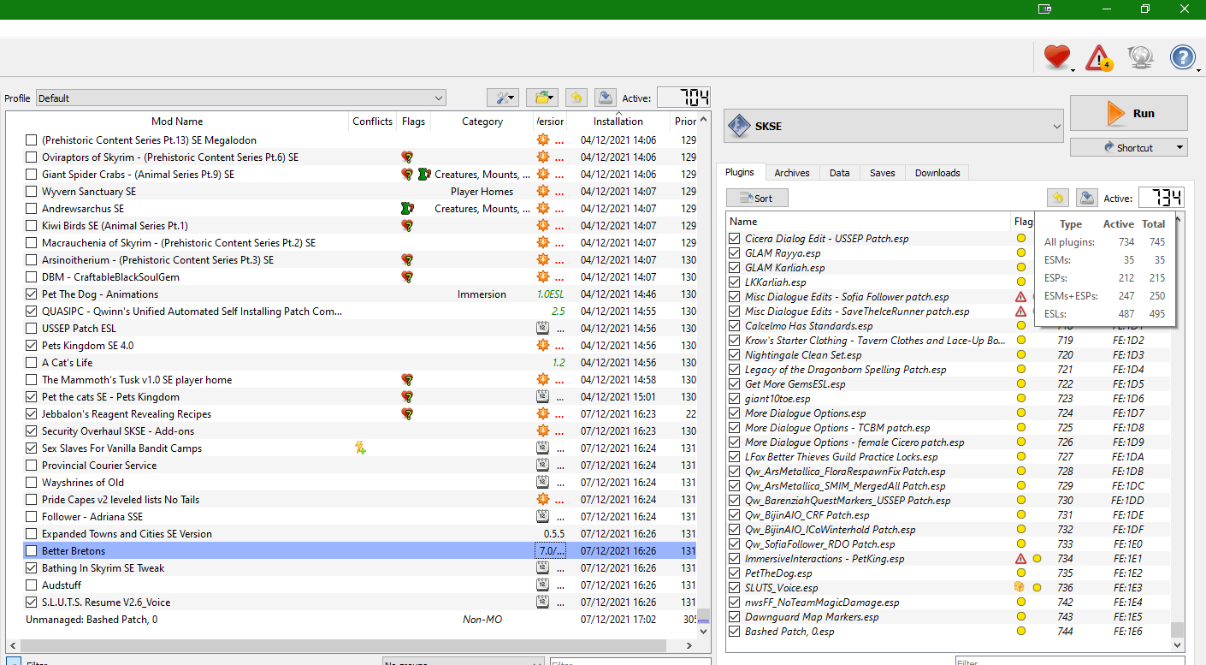Click the flag icon on Oviraptors of Skyrim row
Screen dimensions: 1206x665
pyautogui.click(x=408, y=157)
